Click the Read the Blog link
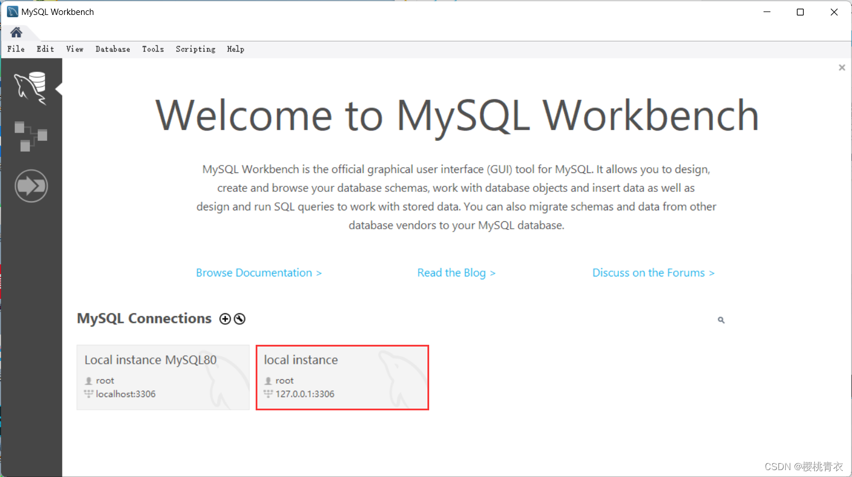Screen dimensions: 852x477 click(x=456, y=273)
